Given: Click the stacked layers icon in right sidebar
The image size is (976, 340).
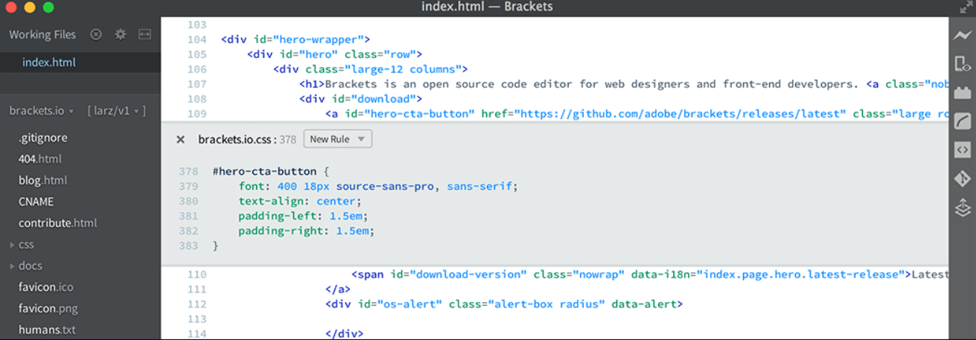Looking at the screenshot, I should pos(962,208).
